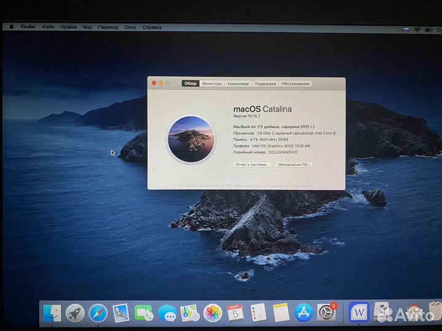Open the Russian flag input menu
The image size is (442, 331).
pos(406,29)
